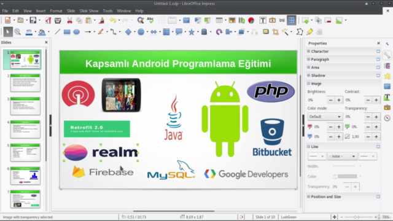Click the Undo arrow icon
Viewport: 393px width, 221px height.
[x=113, y=20]
